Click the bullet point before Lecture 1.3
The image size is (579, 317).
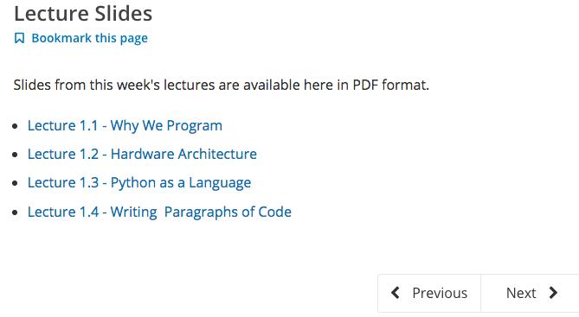click(x=15, y=183)
